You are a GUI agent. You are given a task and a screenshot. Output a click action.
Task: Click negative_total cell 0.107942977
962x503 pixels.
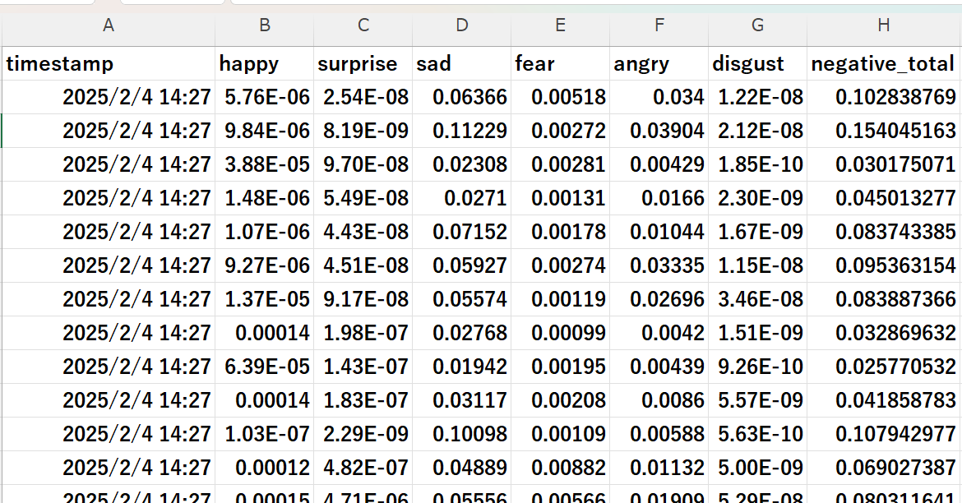point(884,435)
